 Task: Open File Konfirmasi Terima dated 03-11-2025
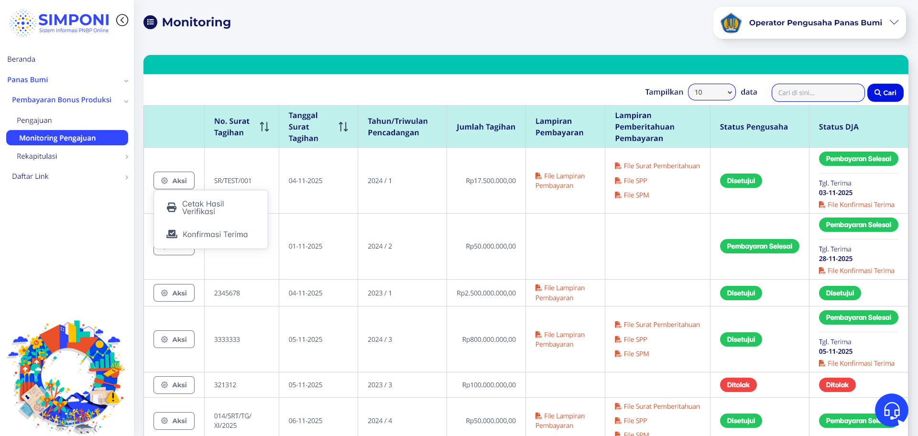pos(857,205)
